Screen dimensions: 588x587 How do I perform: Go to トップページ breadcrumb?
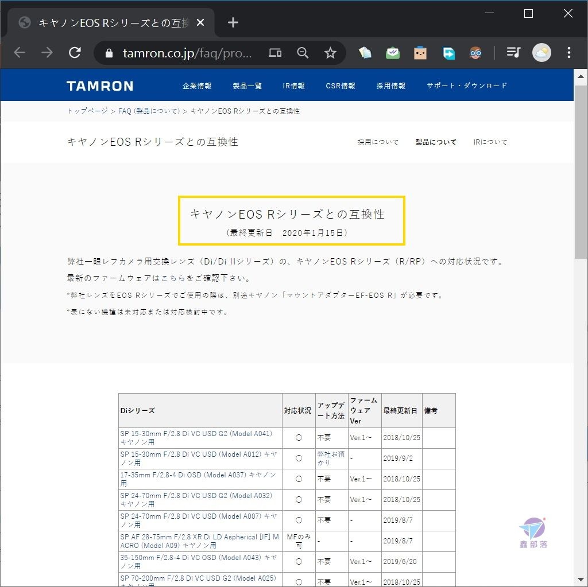[87, 111]
